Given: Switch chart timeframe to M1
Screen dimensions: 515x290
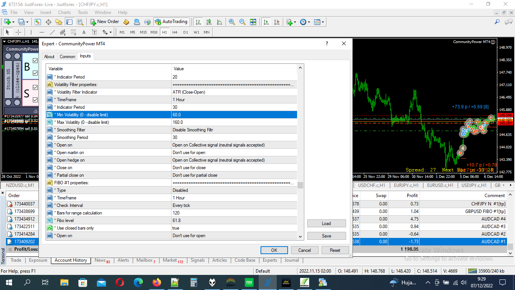Looking at the screenshot, I should click(x=122, y=32).
